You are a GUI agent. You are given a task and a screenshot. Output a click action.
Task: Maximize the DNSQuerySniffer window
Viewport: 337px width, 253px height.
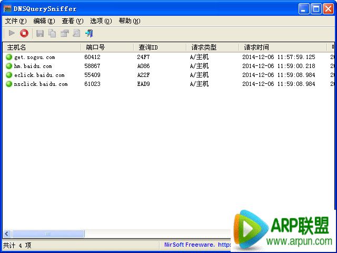point(316,9)
